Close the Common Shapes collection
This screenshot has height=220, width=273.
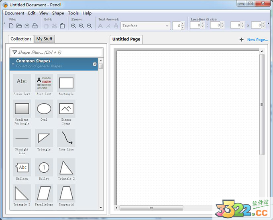[95, 64]
